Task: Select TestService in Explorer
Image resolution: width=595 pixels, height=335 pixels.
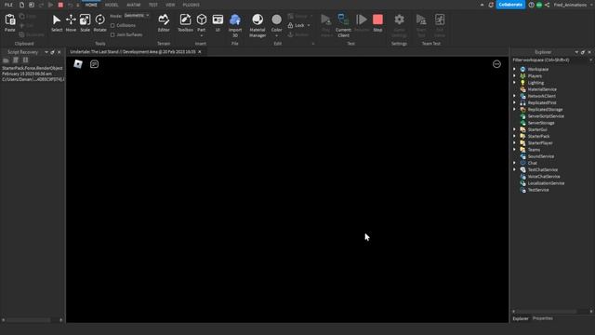Action: (538, 190)
